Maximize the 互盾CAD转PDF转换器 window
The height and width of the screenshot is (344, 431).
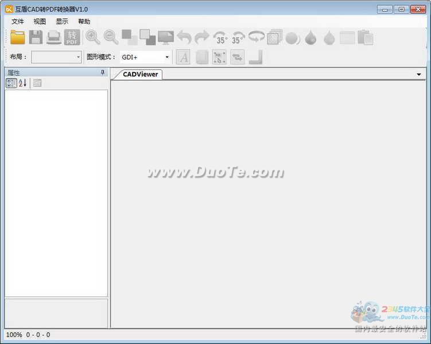click(x=401, y=9)
